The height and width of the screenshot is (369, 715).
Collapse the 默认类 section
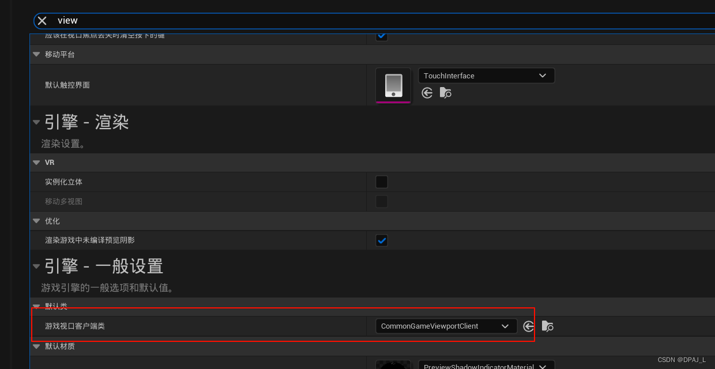click(x=36, y=306)
